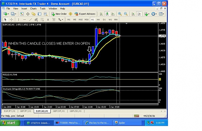The width and height of the screenshot is (202, 131).
Task: Switch to the GBPUSD,H1 chart tab
Action: click(76, 111)
